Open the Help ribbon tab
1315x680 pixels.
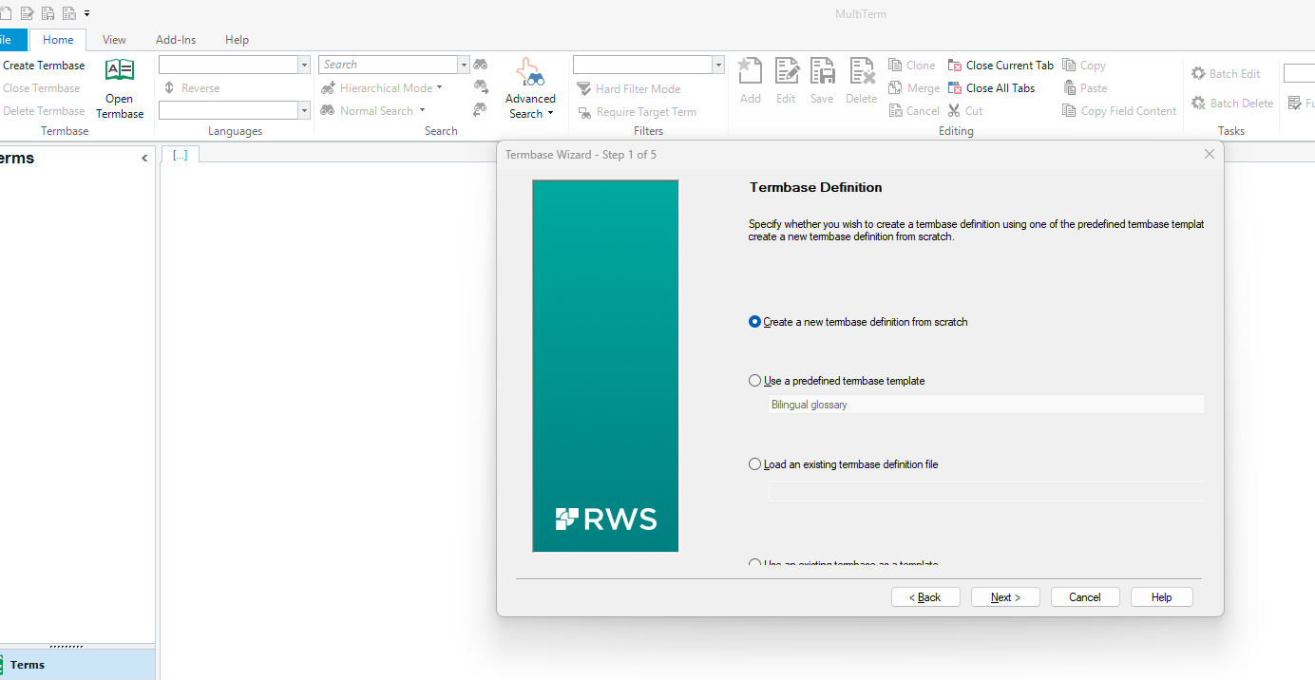click(x=237, y=40)
